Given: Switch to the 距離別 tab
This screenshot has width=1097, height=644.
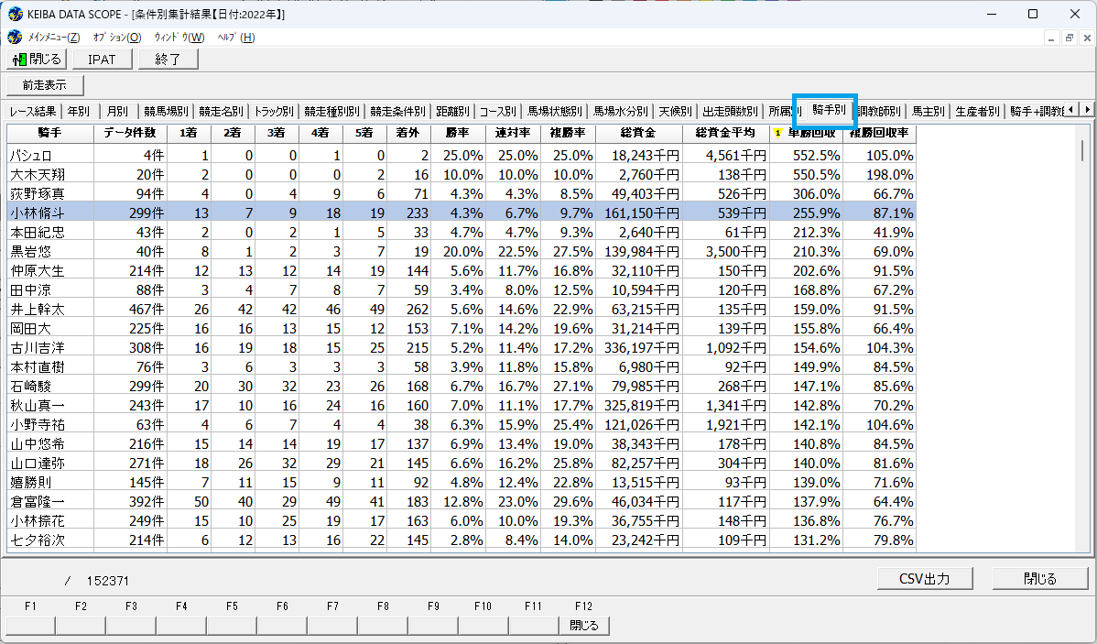Looking at the screenshot, I should coord(452,111).
